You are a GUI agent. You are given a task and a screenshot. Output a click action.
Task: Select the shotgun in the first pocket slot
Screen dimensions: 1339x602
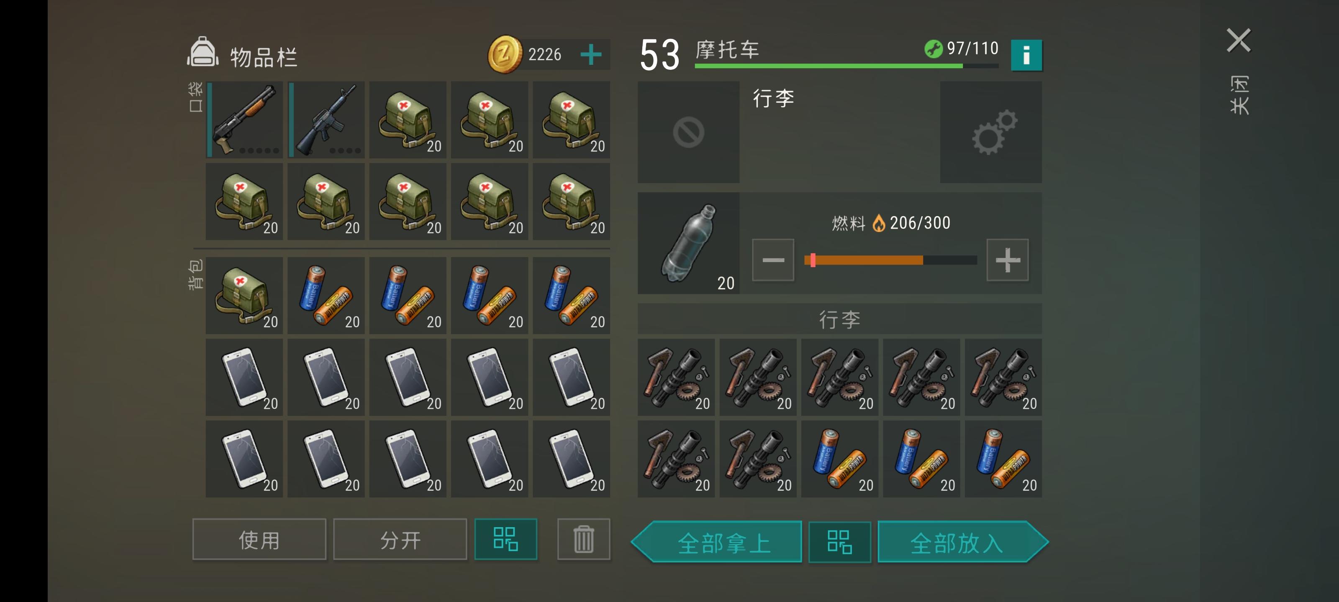point(244,119)
